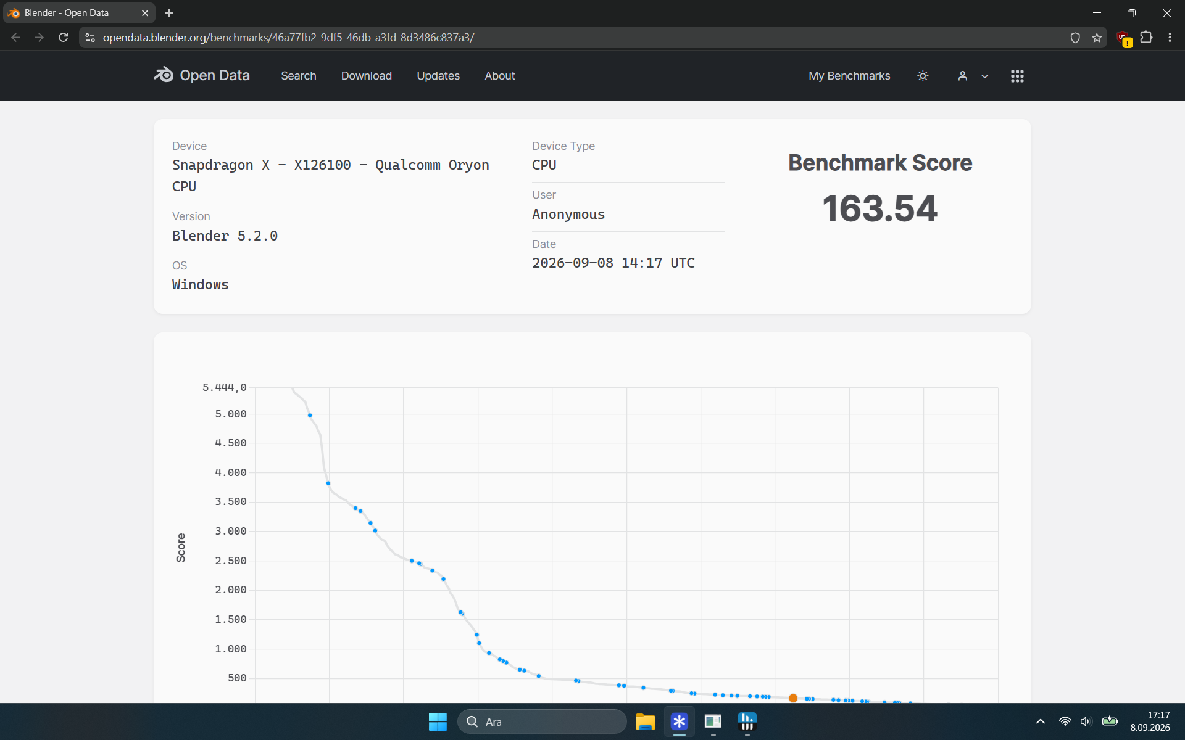This screenshot has width=1185, height=740.
Task: Open the Blender apps grid icon
Action: point(1017,76)
